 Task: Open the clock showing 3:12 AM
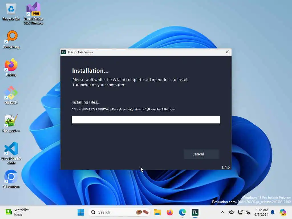click(261, 212)
